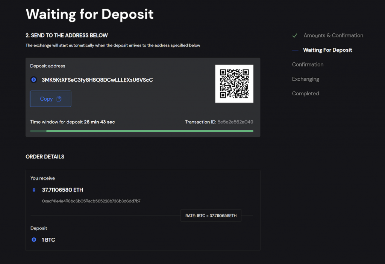385x264 pixels.
Task: Click the green checkmark beside Amounts & Confirmation
Action: click(x=295, y=36)
